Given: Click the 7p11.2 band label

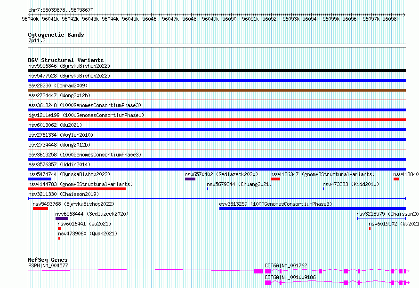Looking at the screenshot, I should click(37, 41).
